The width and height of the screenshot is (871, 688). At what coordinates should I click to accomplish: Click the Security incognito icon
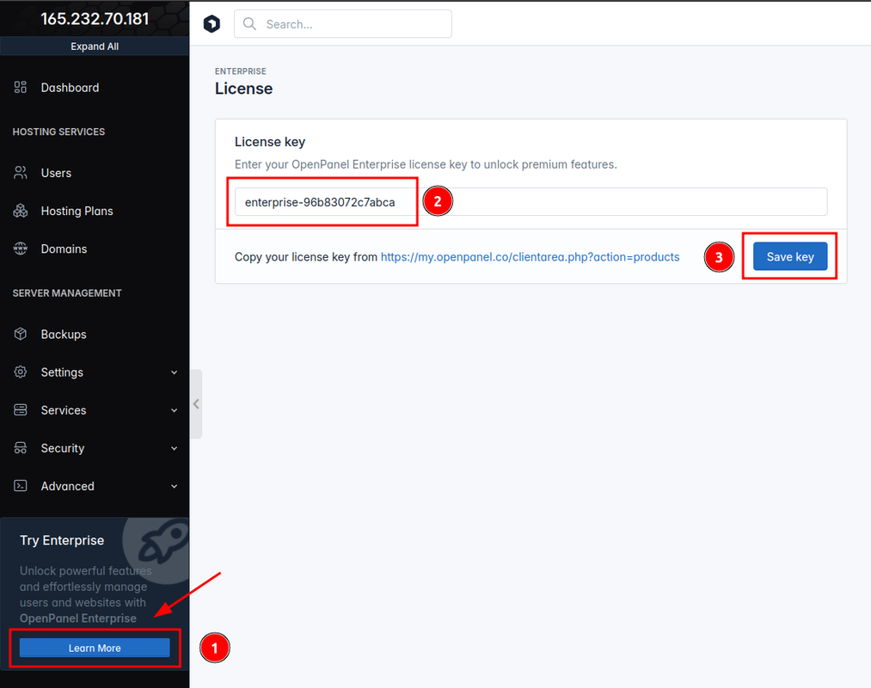click(21, 448)
